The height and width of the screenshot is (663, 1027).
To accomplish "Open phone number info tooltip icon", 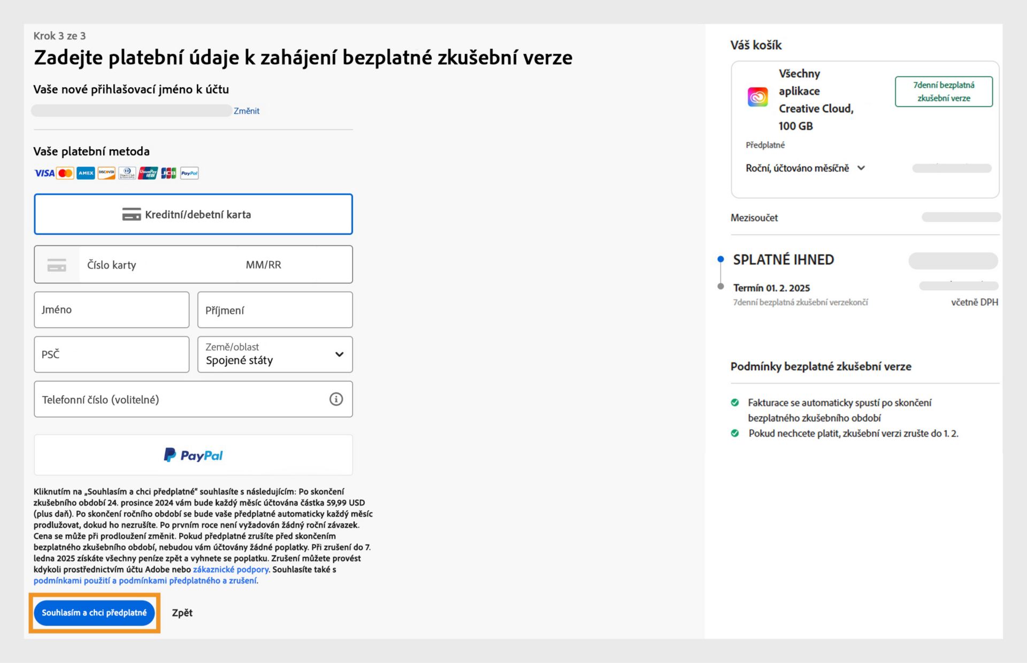I will (x=336, y=399).
